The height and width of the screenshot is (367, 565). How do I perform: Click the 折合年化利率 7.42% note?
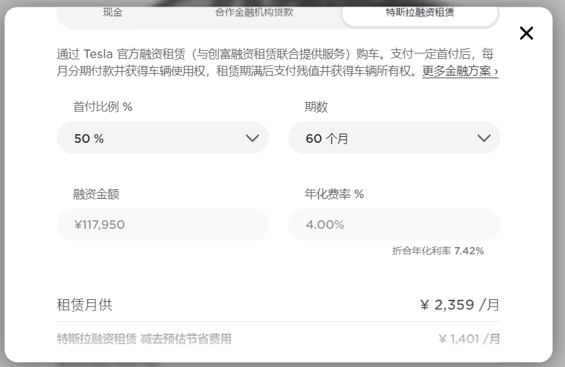point(438,251)
